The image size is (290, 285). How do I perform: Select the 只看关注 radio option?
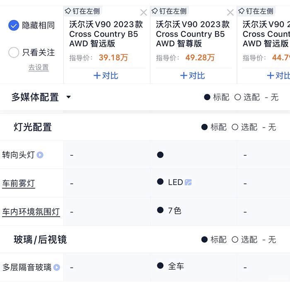(x=14, y=53)
